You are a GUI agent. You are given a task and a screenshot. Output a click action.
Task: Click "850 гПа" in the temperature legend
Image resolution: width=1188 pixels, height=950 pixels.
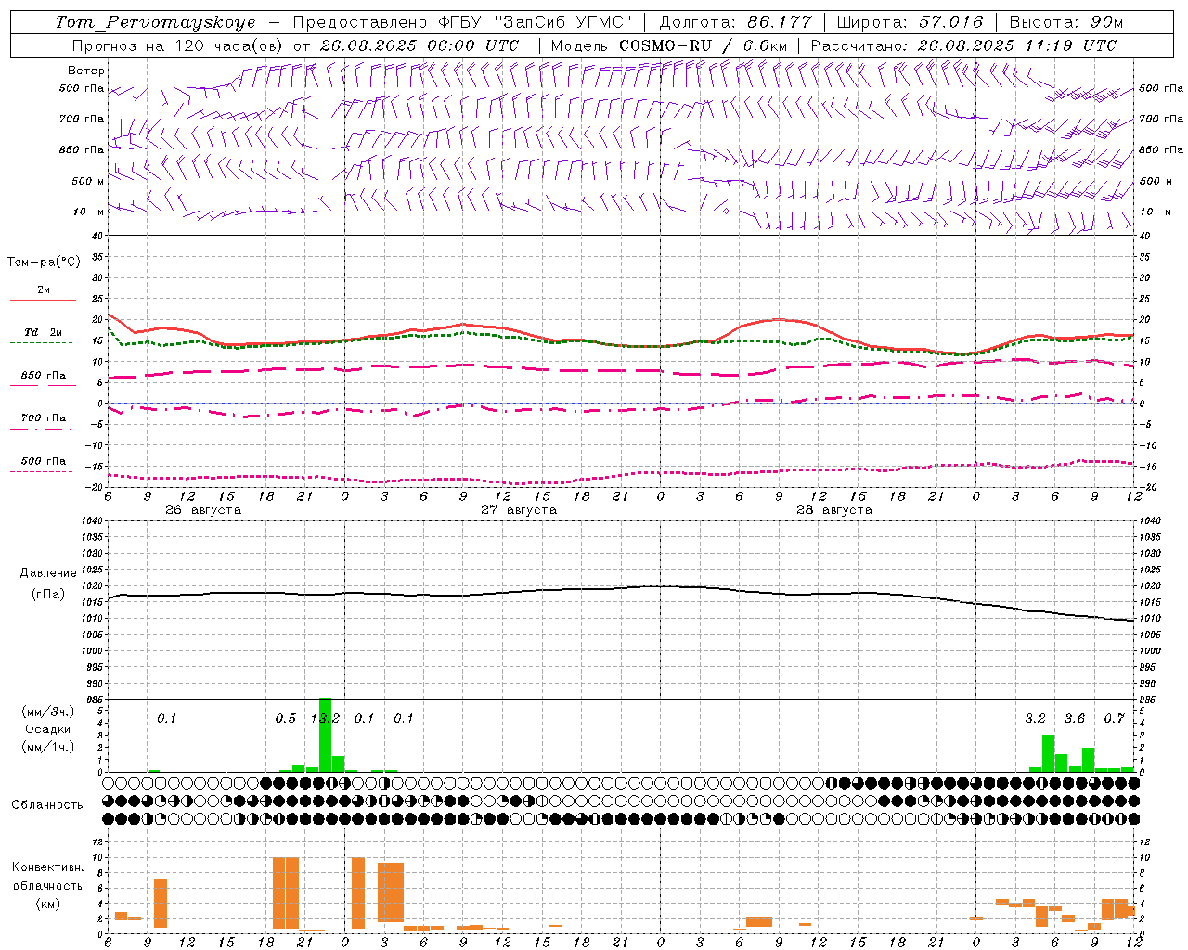point(44,376)
